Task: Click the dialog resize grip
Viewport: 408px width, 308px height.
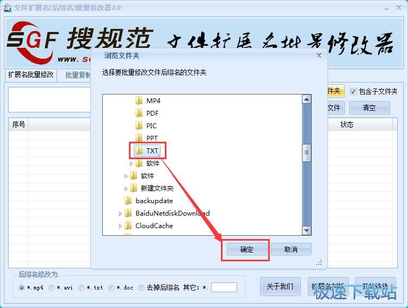Action: (319, 263)
